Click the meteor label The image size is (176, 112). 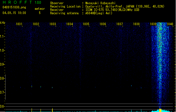click(x=40, y=9)
